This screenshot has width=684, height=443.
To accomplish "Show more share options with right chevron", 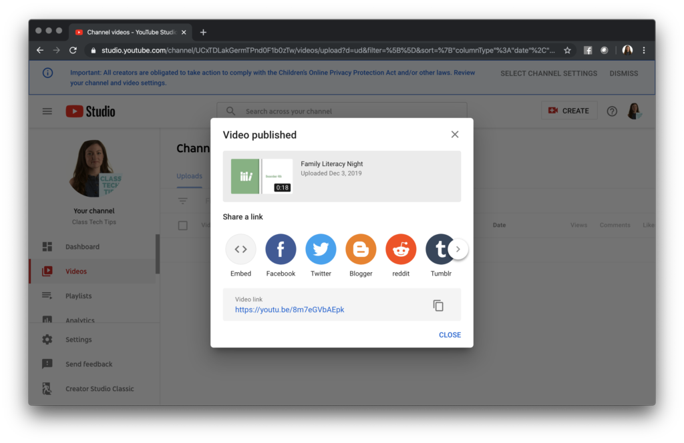I will pyautogui.click(x=458, y=249).
